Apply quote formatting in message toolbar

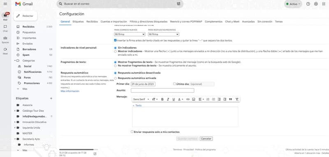[x=230, y=99]
